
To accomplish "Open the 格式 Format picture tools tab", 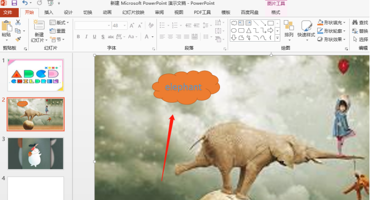I will pyautogui.click(x=275, y=12).
